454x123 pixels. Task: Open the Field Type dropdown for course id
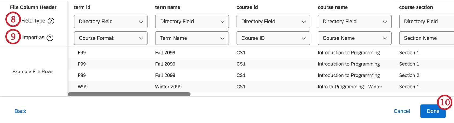(273, 22)
